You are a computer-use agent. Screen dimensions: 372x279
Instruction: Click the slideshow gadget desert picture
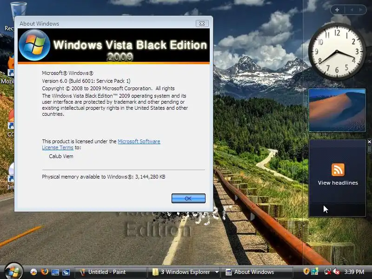[337, 110]
